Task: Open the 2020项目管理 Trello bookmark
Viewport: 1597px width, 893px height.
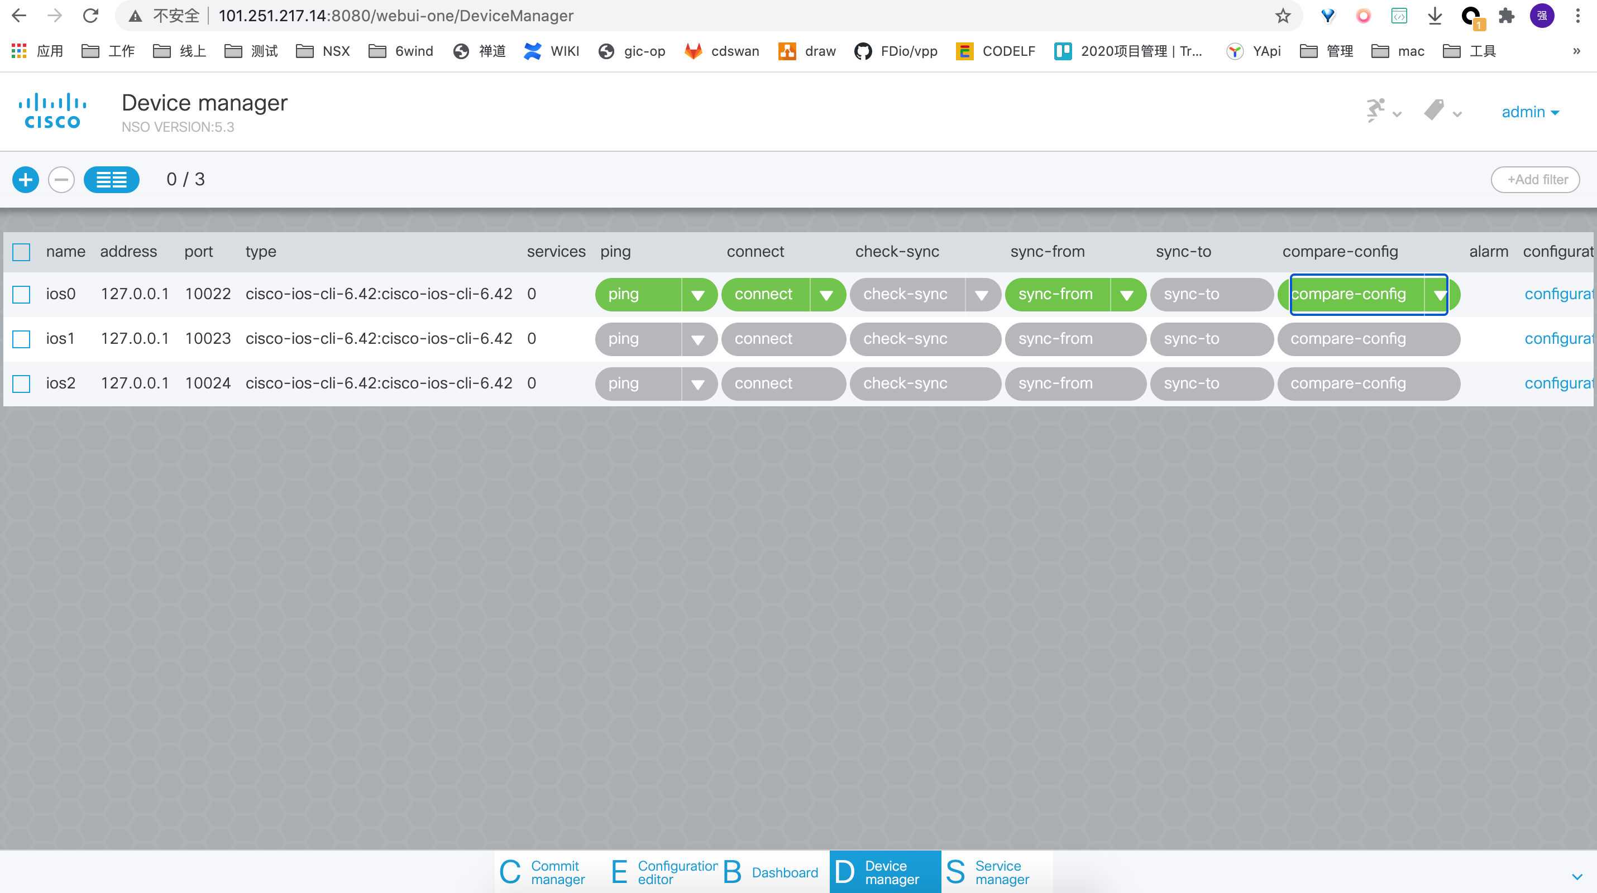Action: tap(1129, 51)
